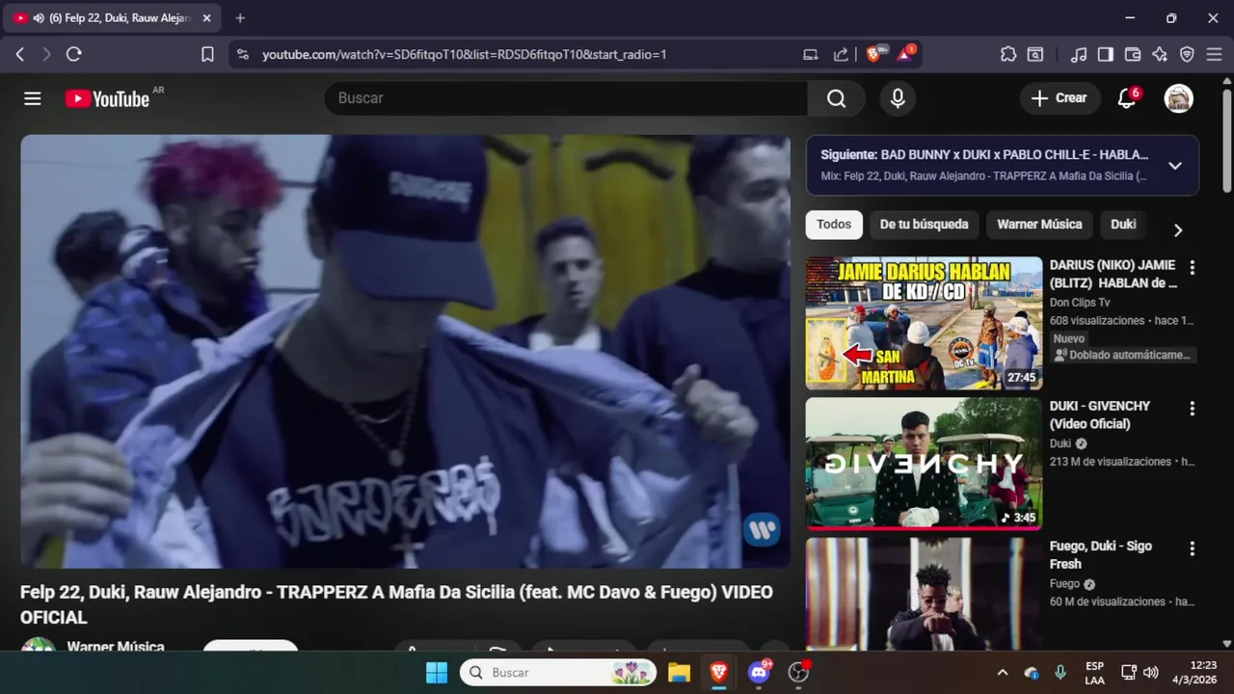Open DARIUS (NIKO) JAMIE (BLITZ) video title
1234x694 pixels.
click(x=1113, y=274)
